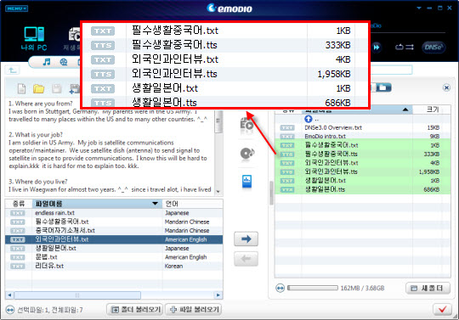Click the left arrow transfer button
459x320 pixels.
pyautogui.click(x=246, y=259)
